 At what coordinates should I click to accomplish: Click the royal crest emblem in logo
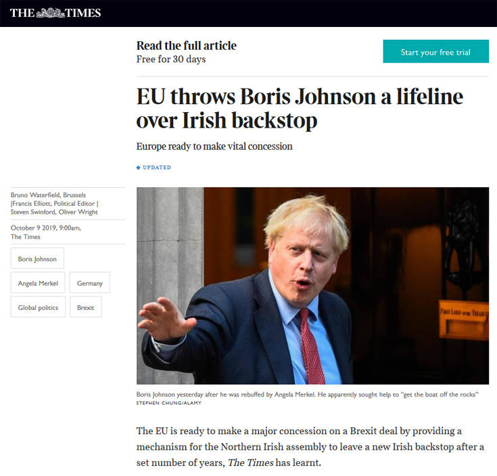pyautogui.click(x=50, y=13)
